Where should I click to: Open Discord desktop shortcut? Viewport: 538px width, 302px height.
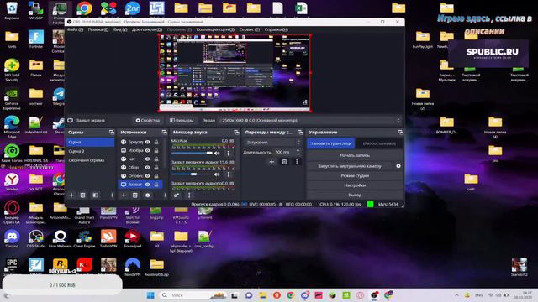(12, 238)
